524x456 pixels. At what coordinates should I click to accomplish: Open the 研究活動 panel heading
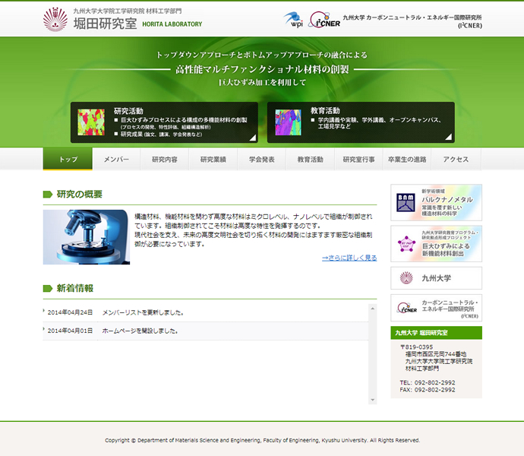(x=128, y=111)
